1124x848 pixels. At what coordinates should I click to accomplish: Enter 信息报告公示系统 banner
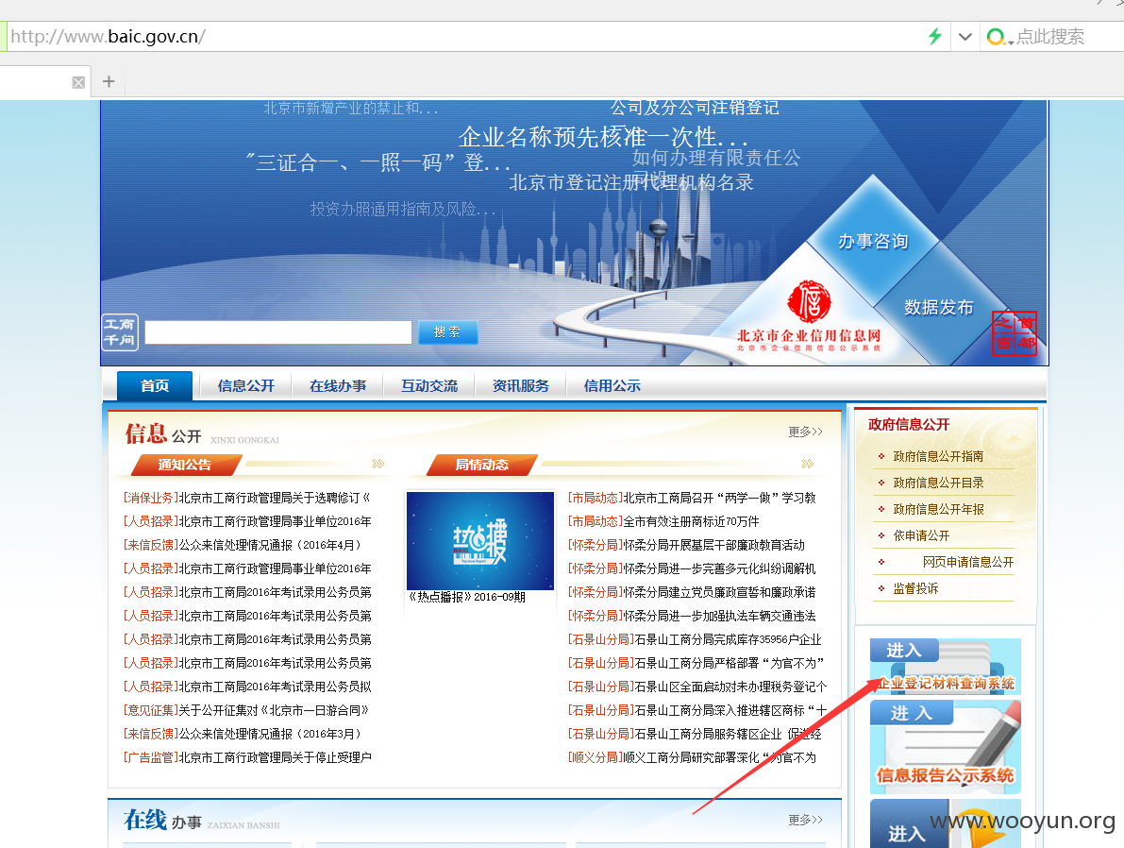[946, 747]
